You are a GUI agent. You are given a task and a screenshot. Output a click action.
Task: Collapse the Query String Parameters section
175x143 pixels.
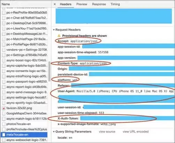pos(54,132)
